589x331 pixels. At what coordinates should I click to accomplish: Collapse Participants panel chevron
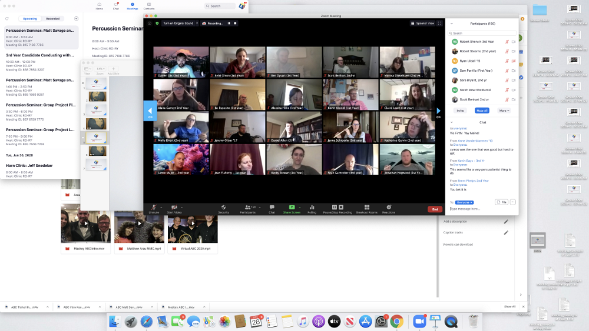pyautogui.click(x=452, y=24)
